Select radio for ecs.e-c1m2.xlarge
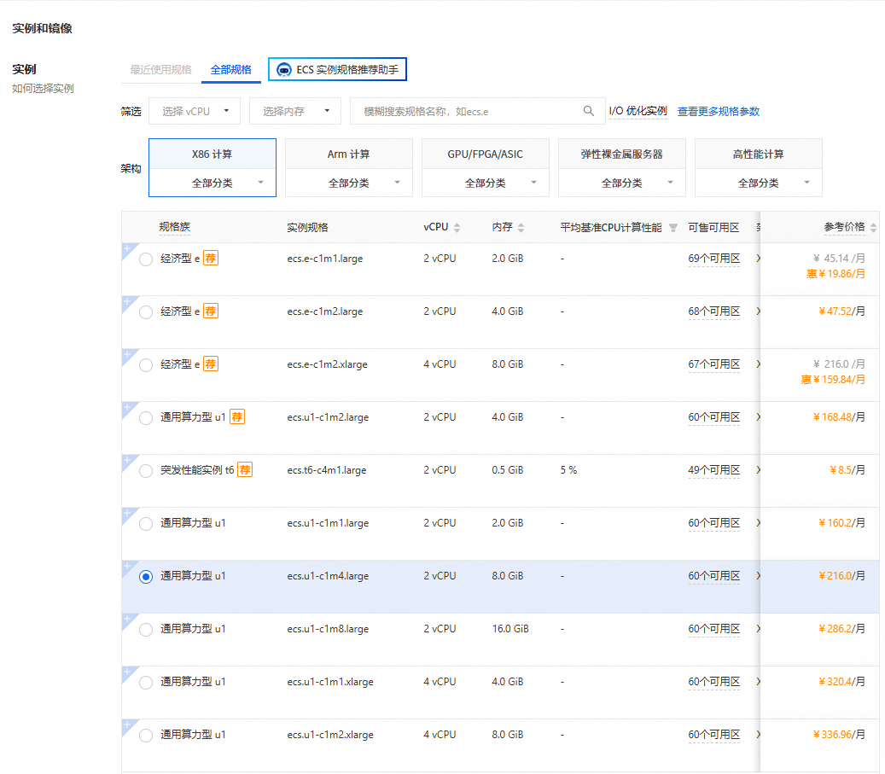This screenshot has width=885, height=774. (146, 365)
